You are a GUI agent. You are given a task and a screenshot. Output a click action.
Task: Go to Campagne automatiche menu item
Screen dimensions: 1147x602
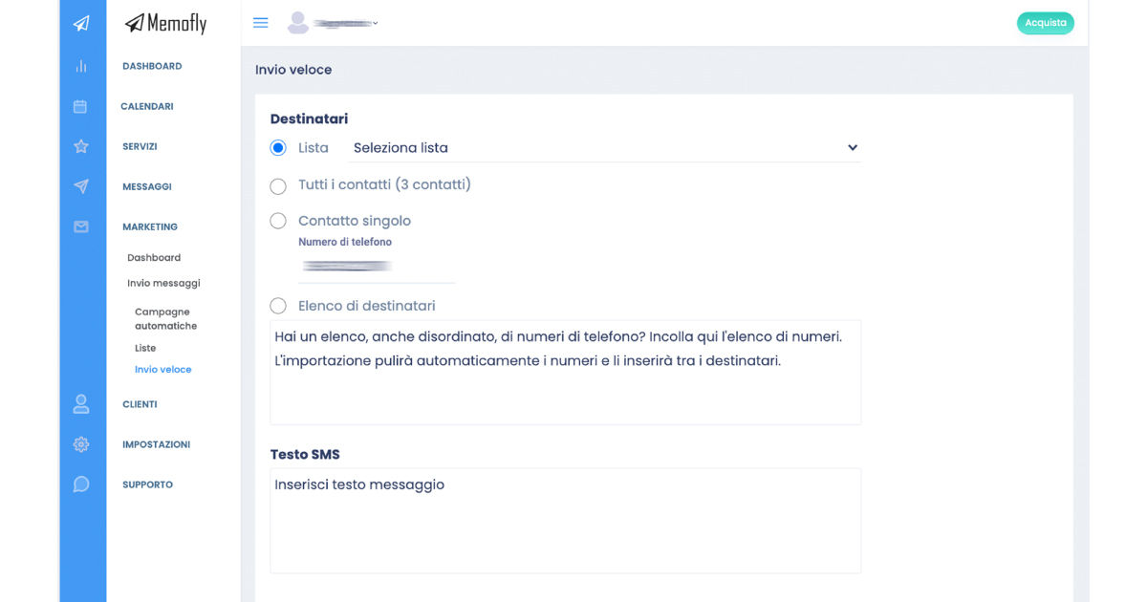click(x=165, y=318)
